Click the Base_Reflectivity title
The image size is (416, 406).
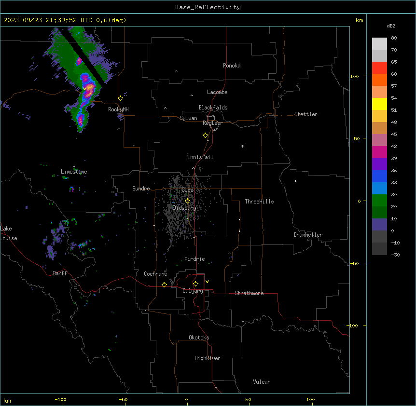[x=208, y=7]
